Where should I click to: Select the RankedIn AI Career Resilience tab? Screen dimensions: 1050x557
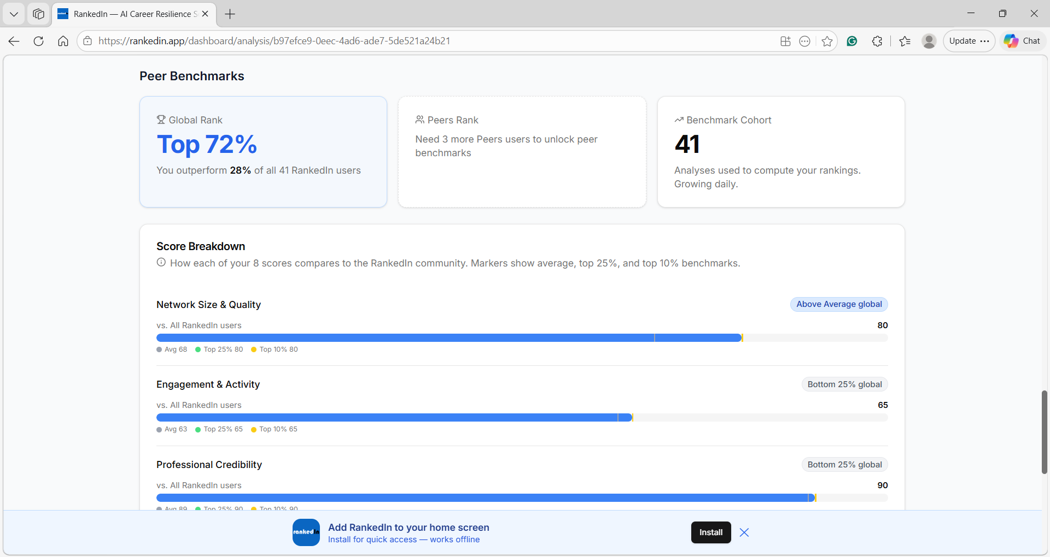click(134, 14)
